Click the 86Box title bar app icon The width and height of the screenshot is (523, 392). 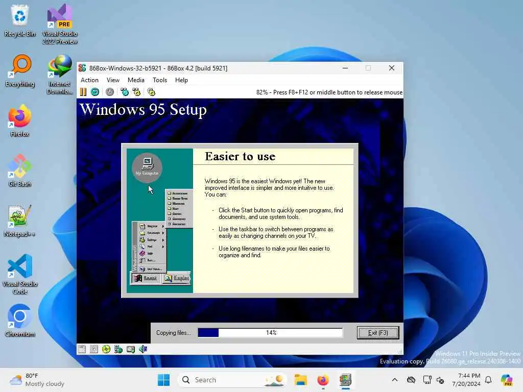point(82,68)
